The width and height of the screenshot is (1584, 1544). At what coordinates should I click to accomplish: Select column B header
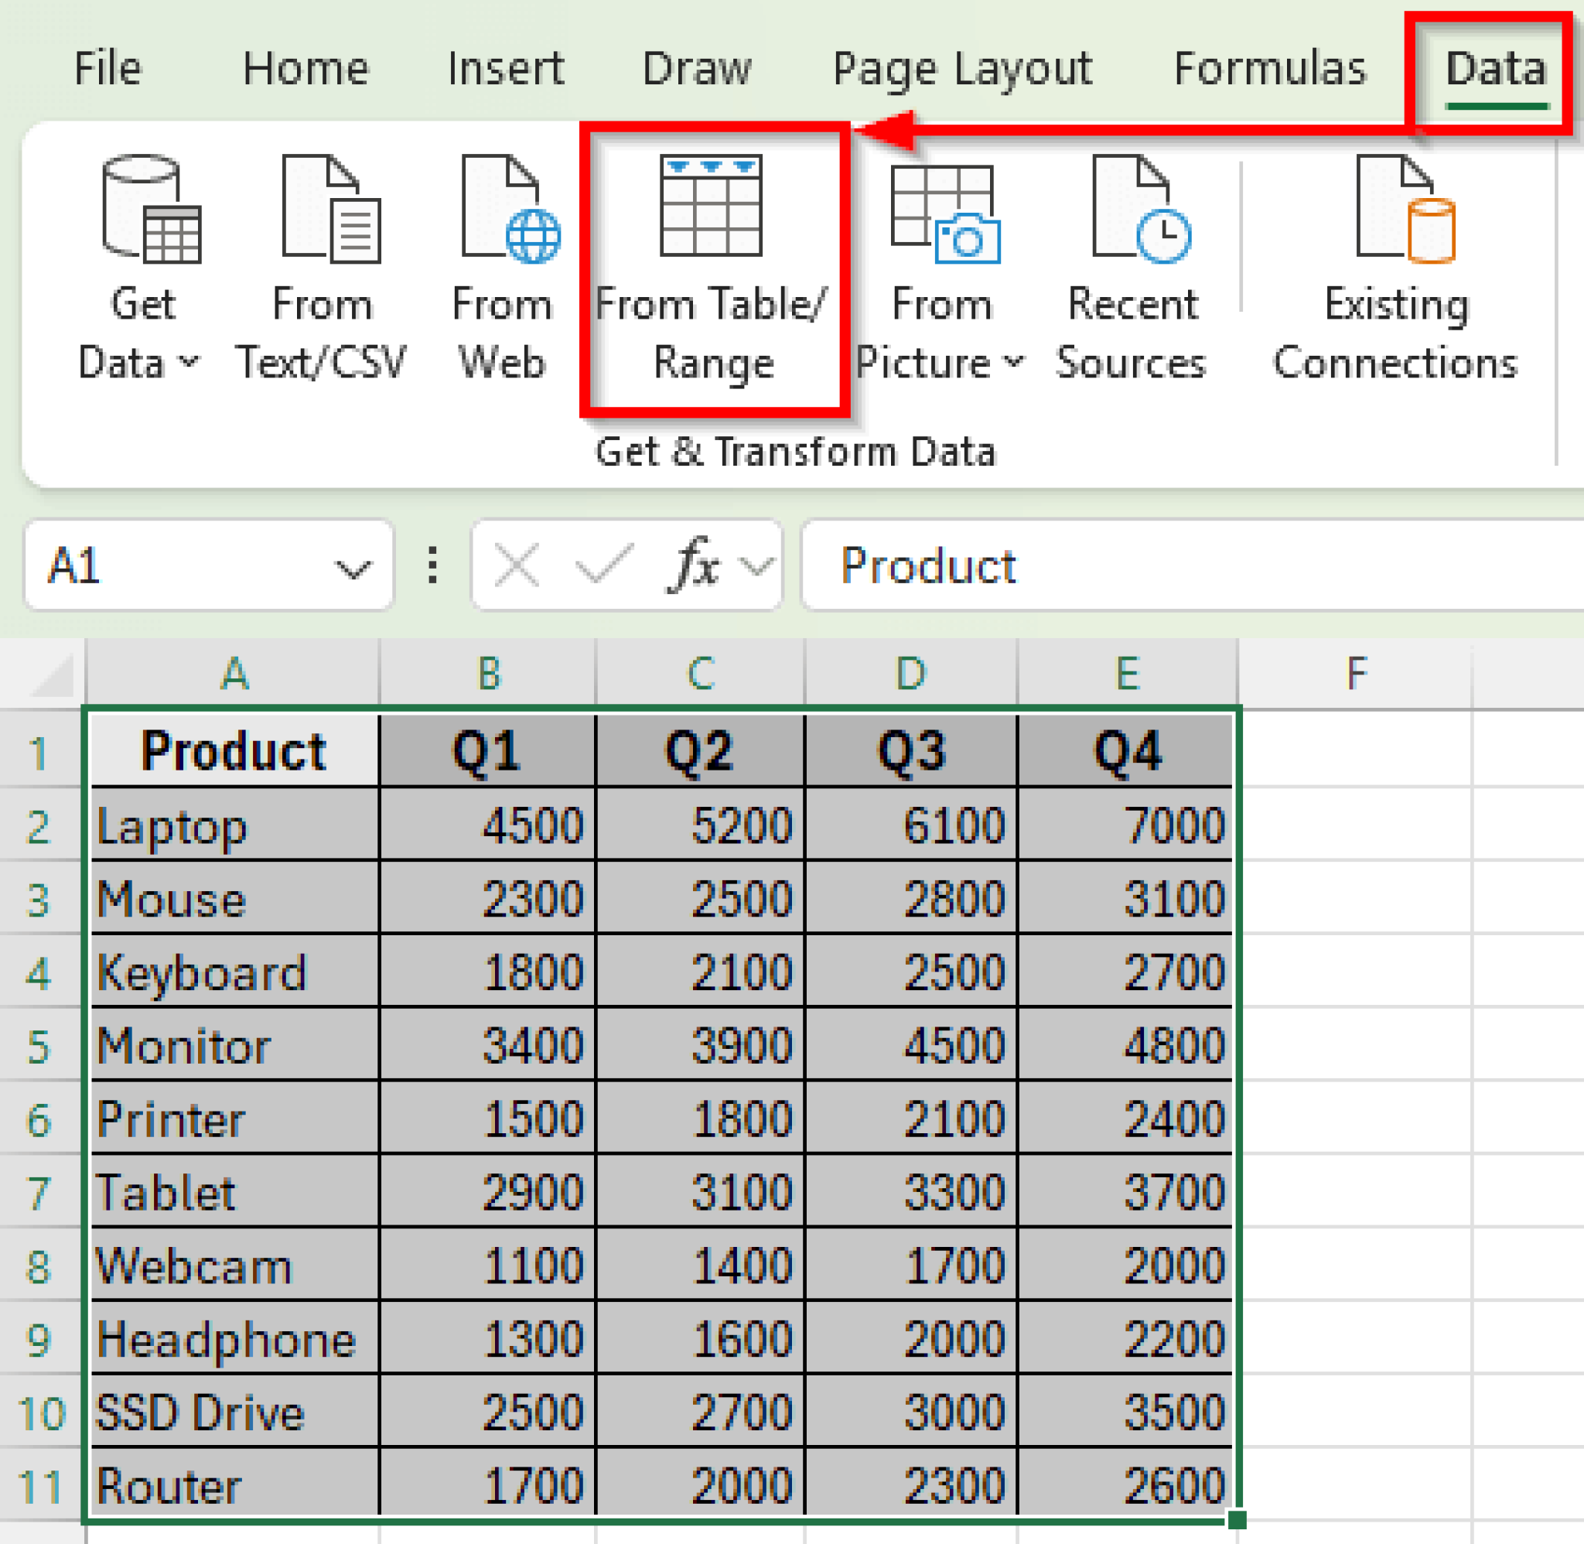486,675
